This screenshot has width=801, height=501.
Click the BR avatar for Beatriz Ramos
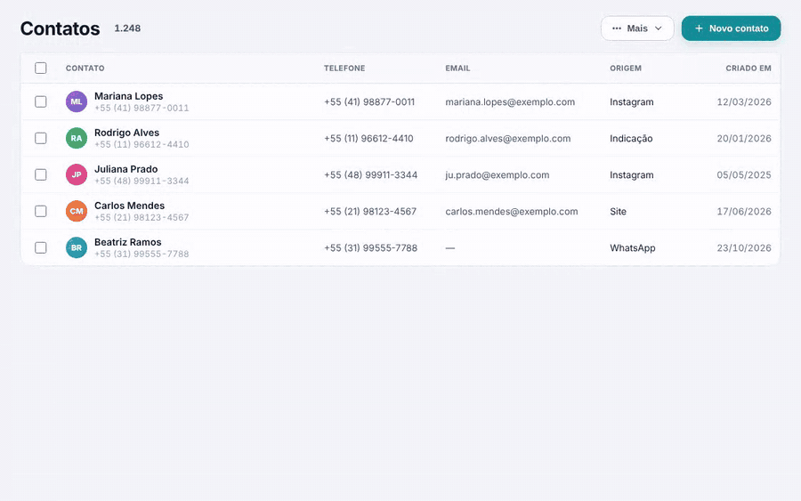click(x=77, y=247)
